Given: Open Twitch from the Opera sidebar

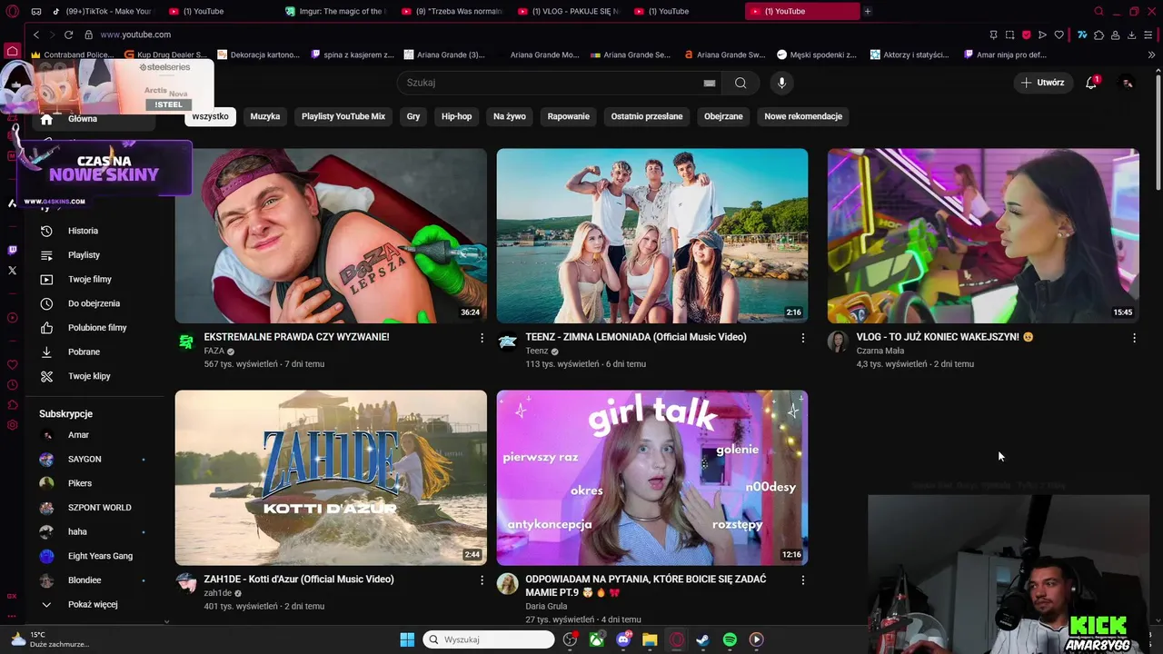Looking at the screenshot, I should point(12,250).
